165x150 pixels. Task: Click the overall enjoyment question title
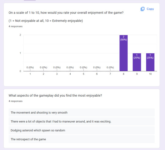(x=66, y=13)
